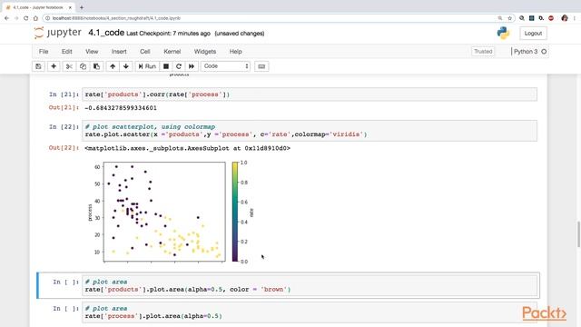Click the corr code cell In [21]

pos(310,94)
